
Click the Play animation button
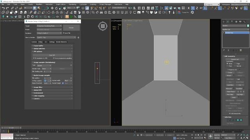[x=198, y=135]
